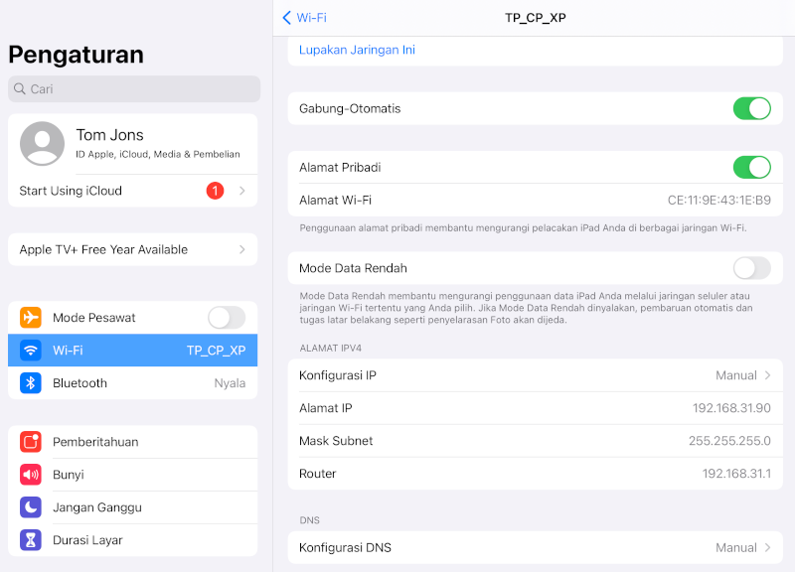Go back to Wi-Fi list
Viewport: 795px width, 572px height.
click(x=304, y=18)
